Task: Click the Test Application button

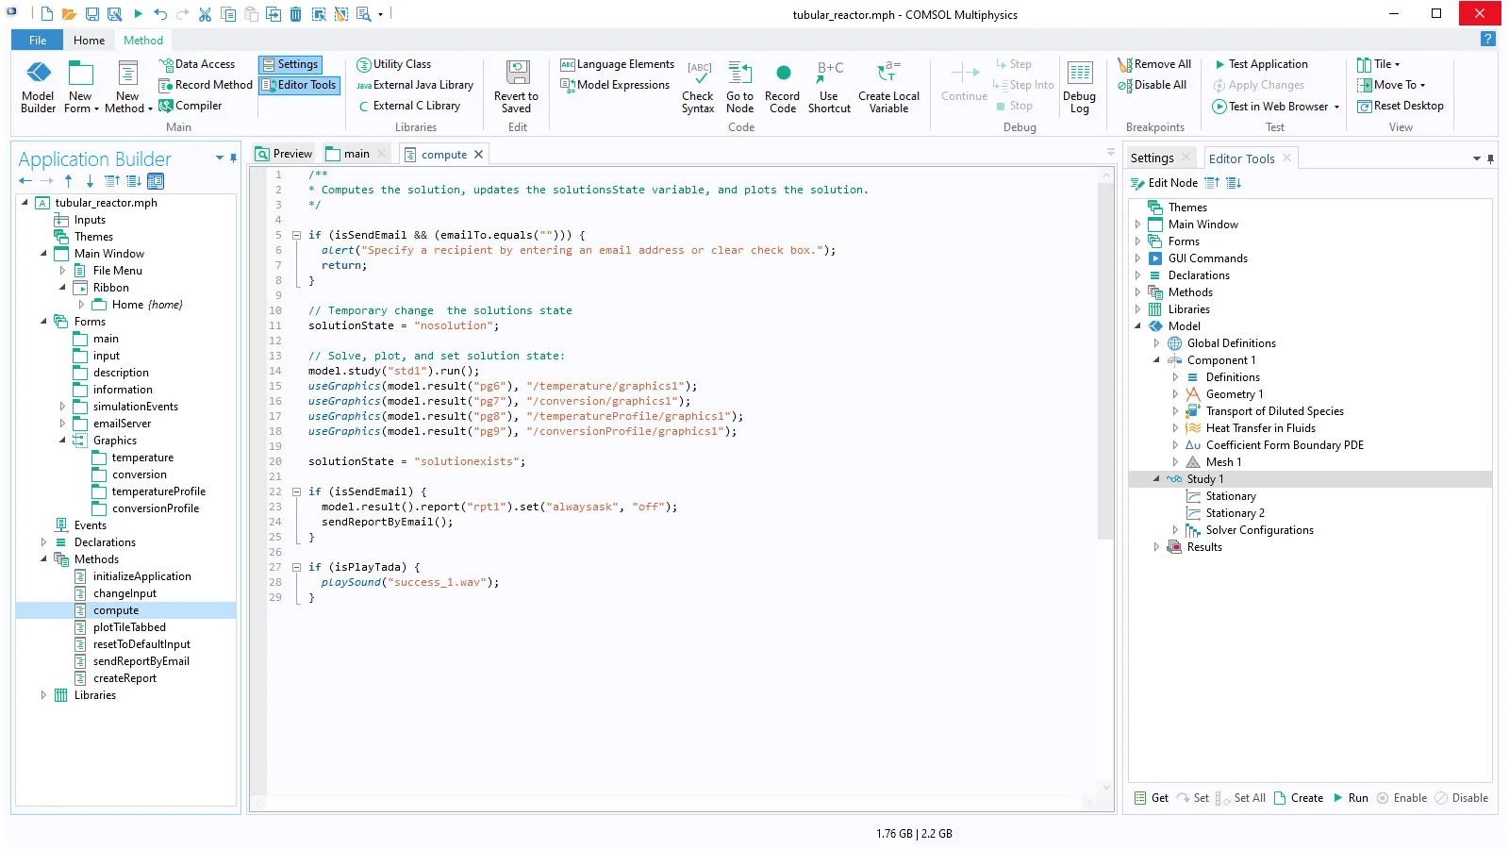Action: point(1267,64)
